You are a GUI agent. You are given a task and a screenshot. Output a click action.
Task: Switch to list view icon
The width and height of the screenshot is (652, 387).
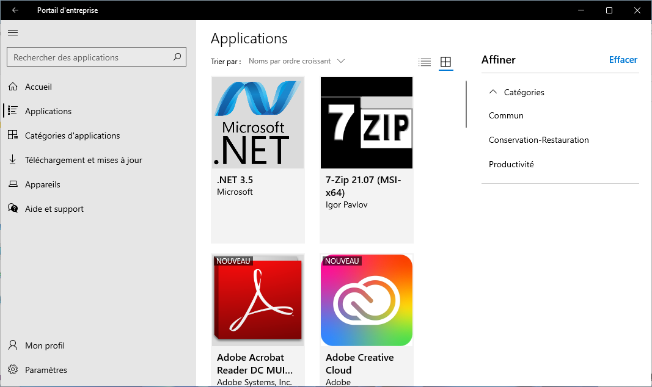click(425, 62)
